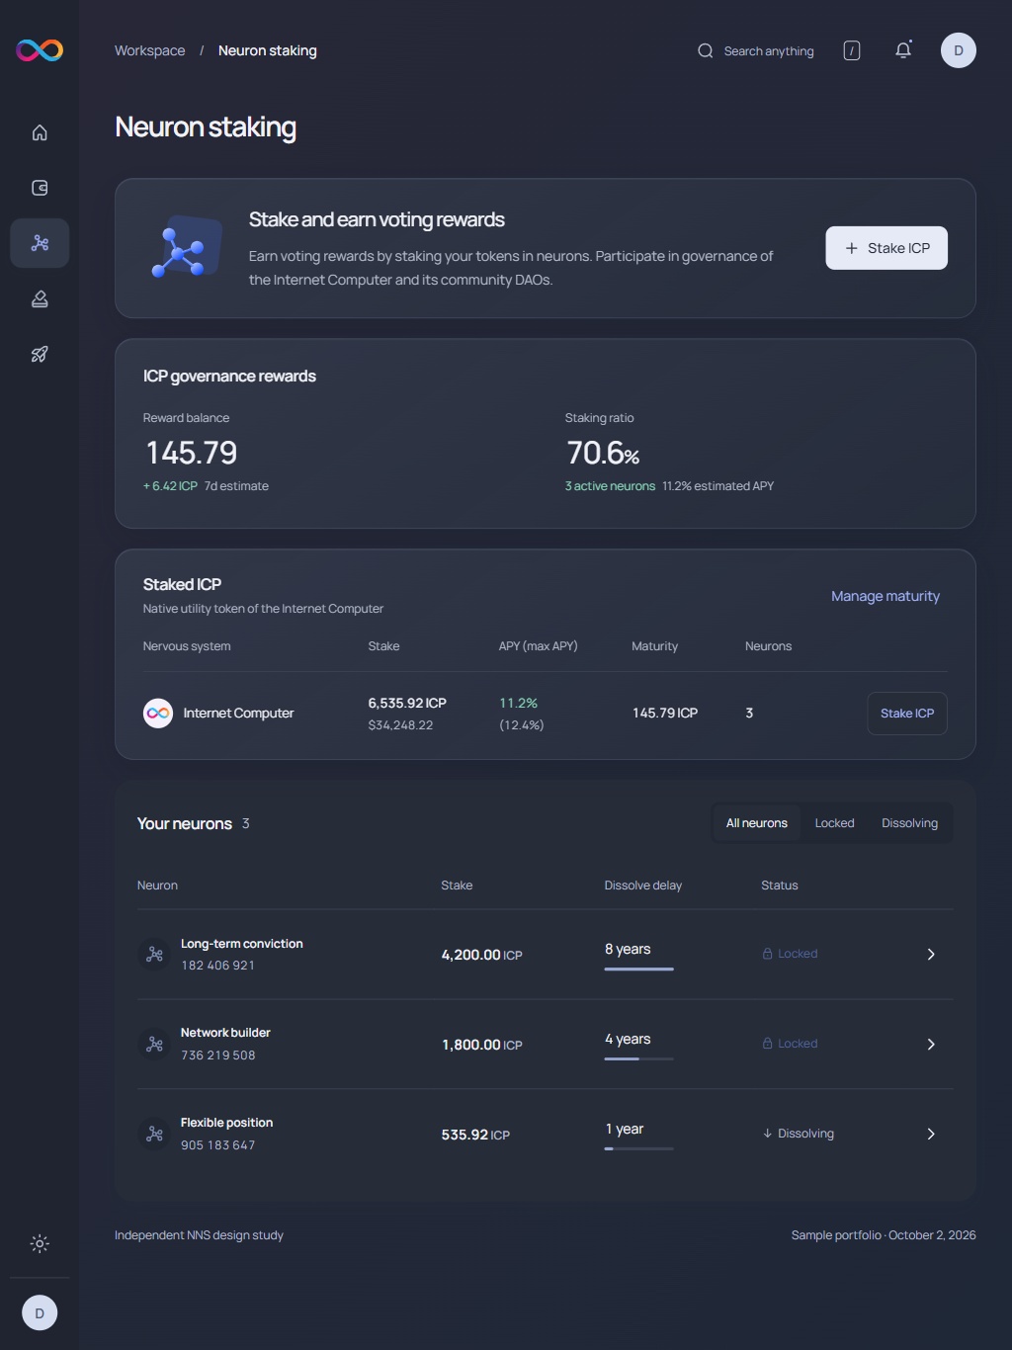This screenshot has width=1012, height=1350.
Task: Click Stake ICP in the Internet Computer row
Action: tap(907, 714)
